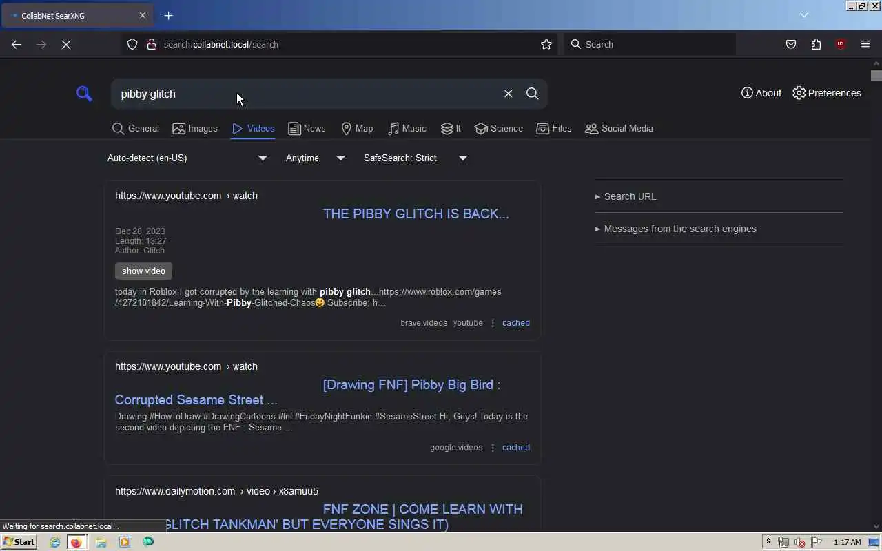Open the Extensions puzzle icon
The width and height of the screenshot is (882, 551).
816,44
